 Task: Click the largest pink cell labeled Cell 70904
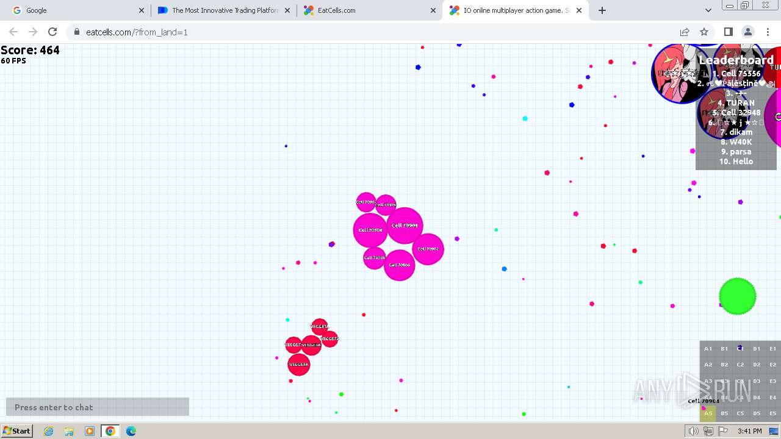(405, 226)
